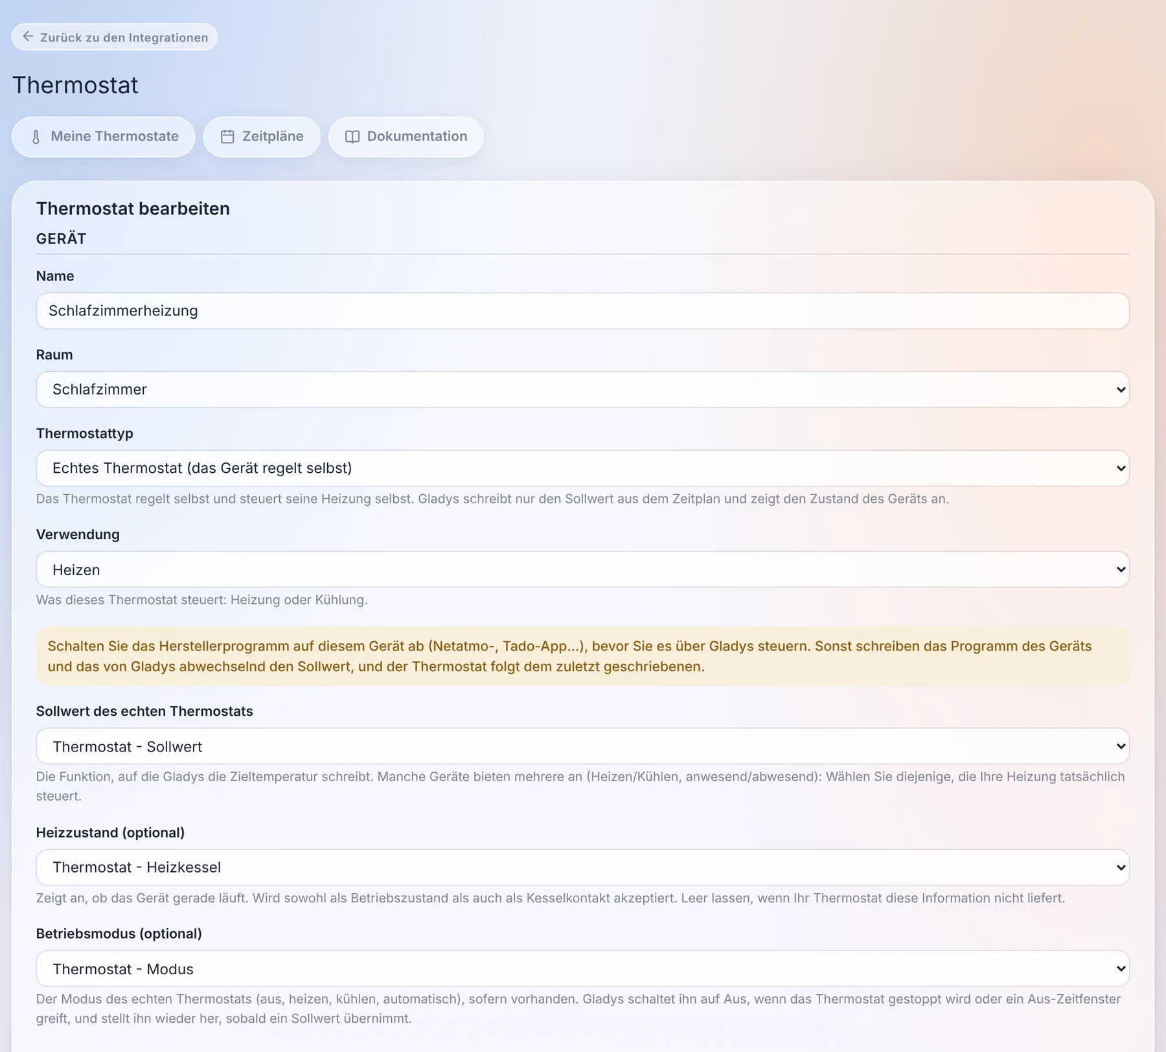1166x1052 pixels.
Task: Click the hint text 'Was dieses Thermostat steuert'
Action: coord(202,600)
